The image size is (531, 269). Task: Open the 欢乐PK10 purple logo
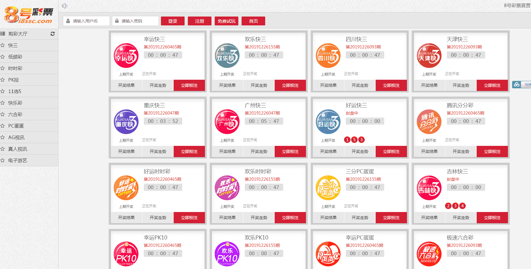227,254
